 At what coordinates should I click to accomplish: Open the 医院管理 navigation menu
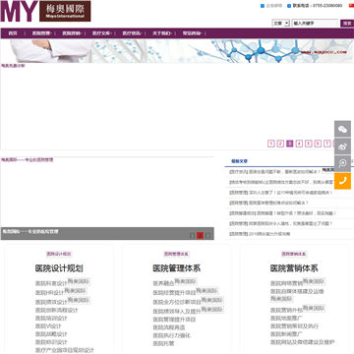click(x=42, y=33)
